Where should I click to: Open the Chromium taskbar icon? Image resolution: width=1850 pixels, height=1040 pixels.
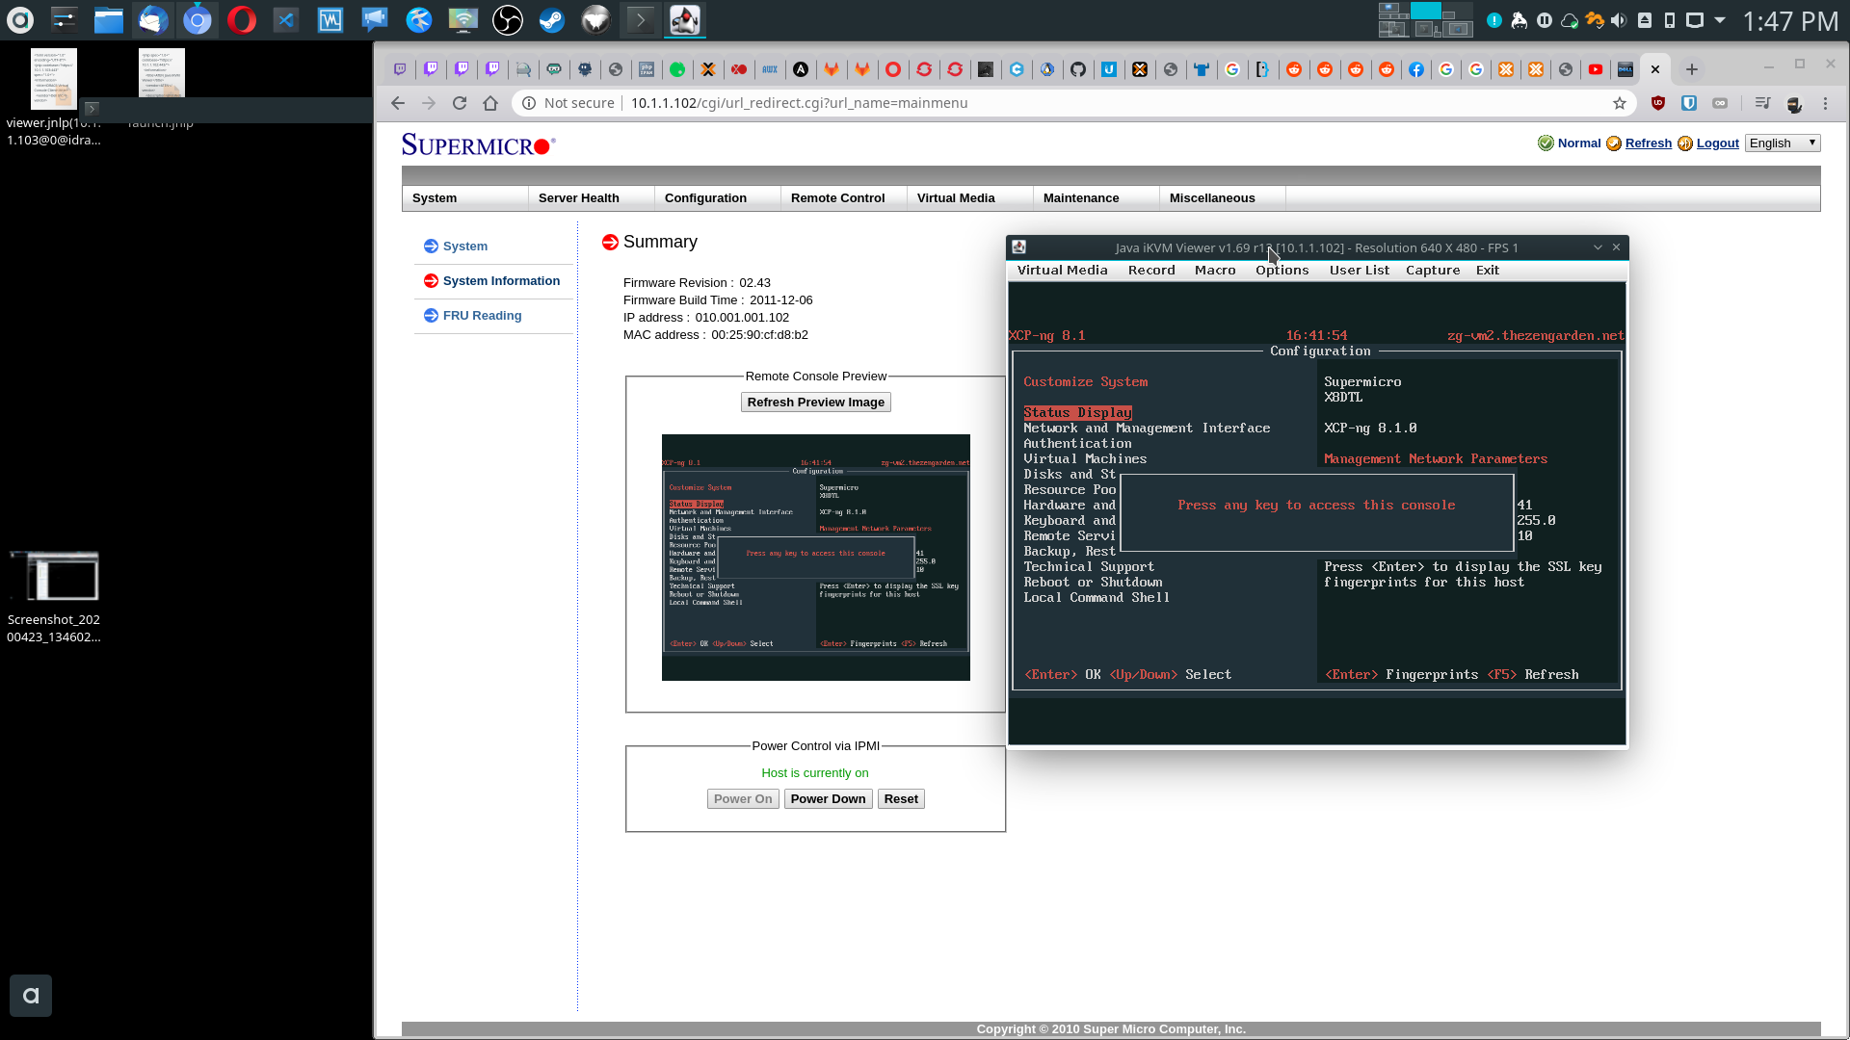coord(197,19)
